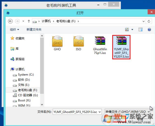Click 新建文件夹 to create folder
The image size is (155, 126).
[34, 30]
